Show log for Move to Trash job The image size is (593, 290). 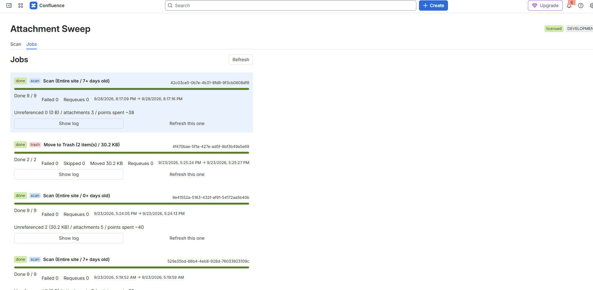(x=69, y=174)
